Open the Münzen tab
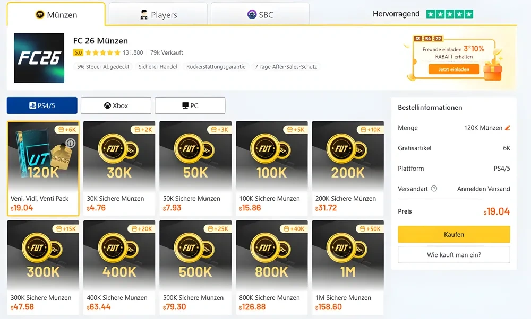Screen dimensions: 531x319 pyautogui.click(x=56, y=15)
